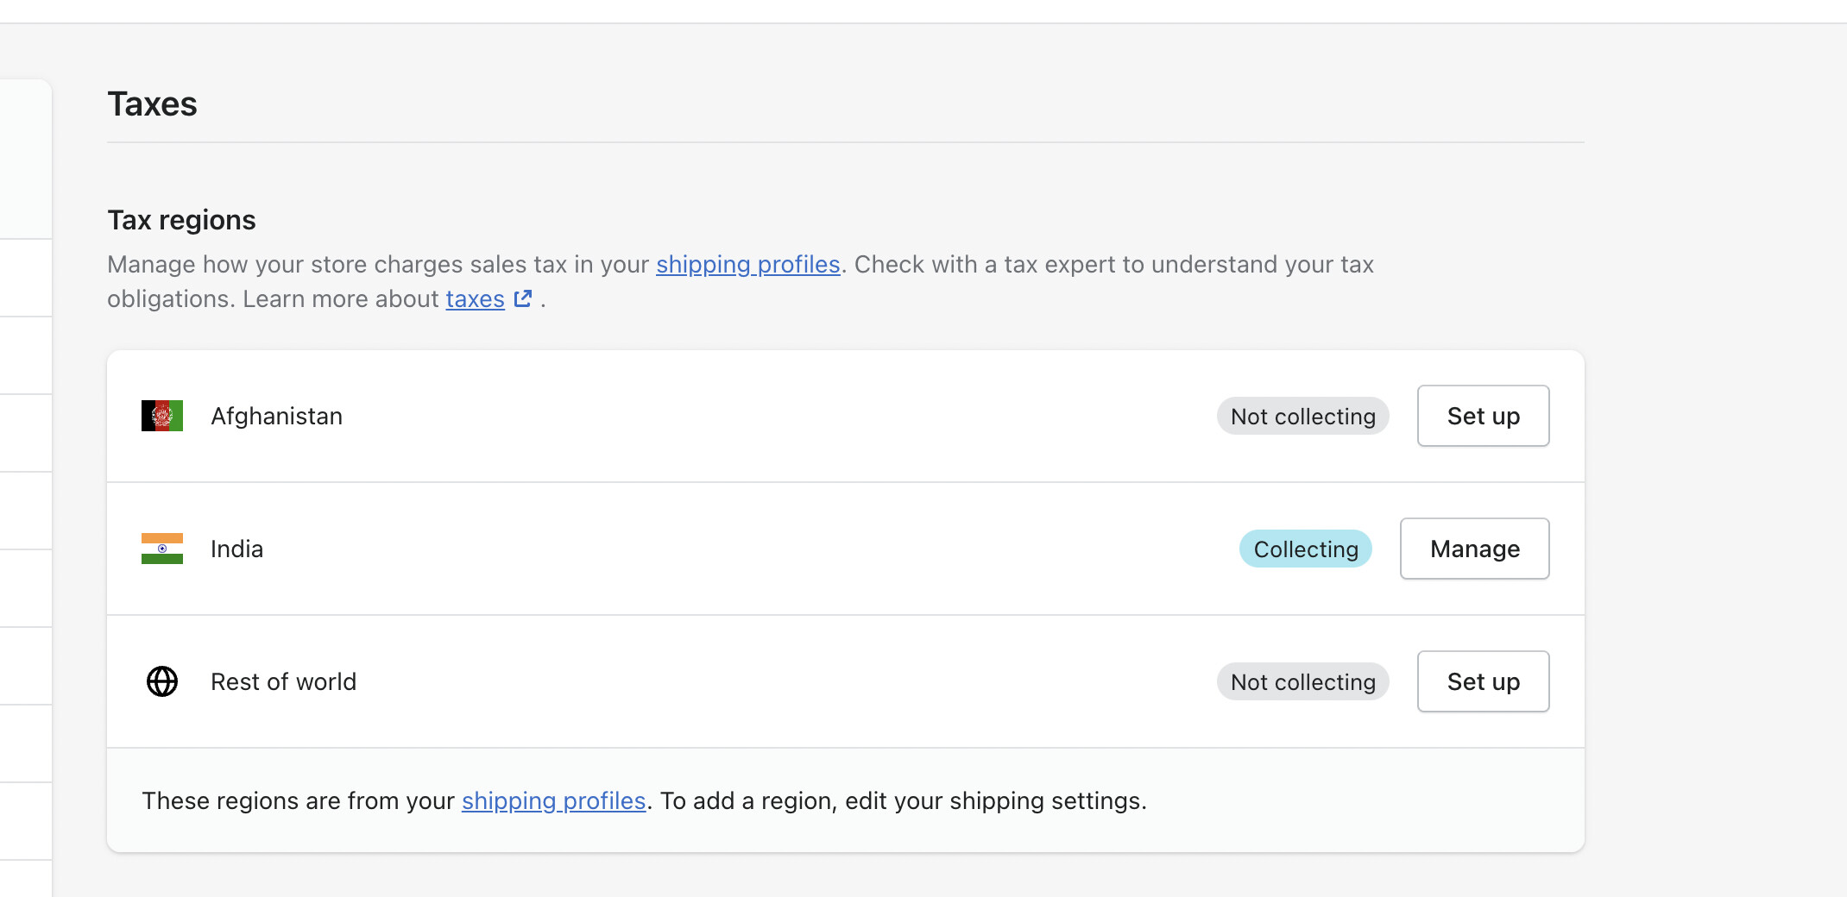The width and height of the screenshot is (1847, 897).
Task: Click the Afghanistan flag icon
Action: (162, 416)
